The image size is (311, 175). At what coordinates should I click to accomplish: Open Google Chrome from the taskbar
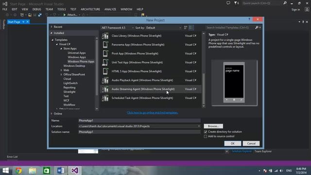click(18, 171)
